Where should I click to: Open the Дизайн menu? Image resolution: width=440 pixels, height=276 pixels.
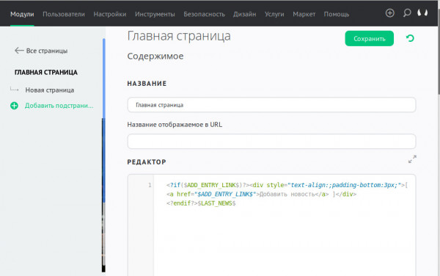[x=244, y=14]
